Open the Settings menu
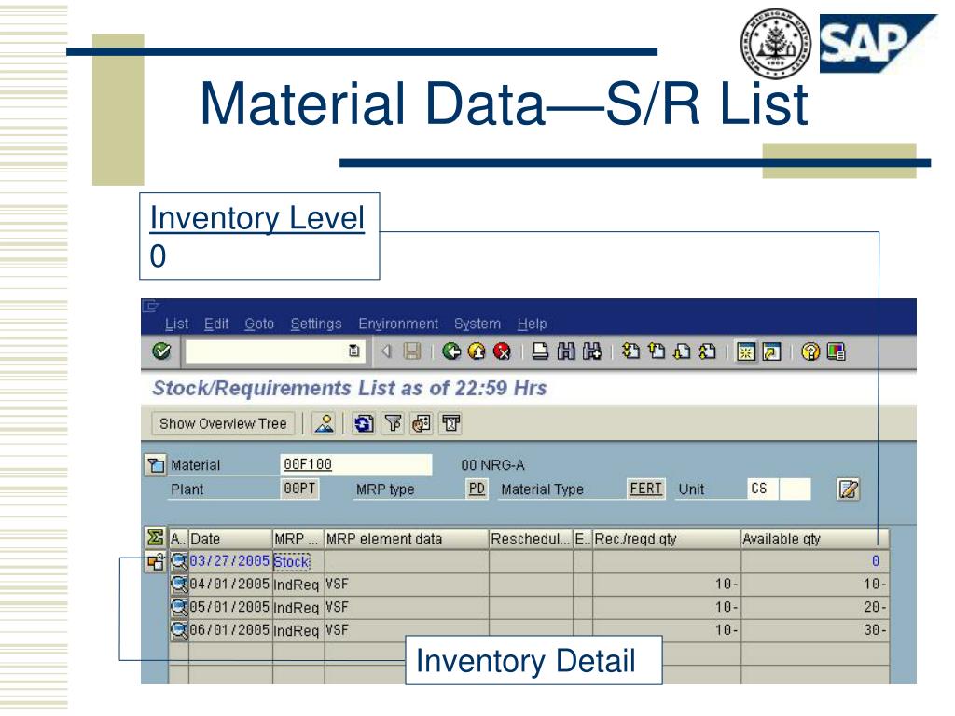 [x=315, y=324]
